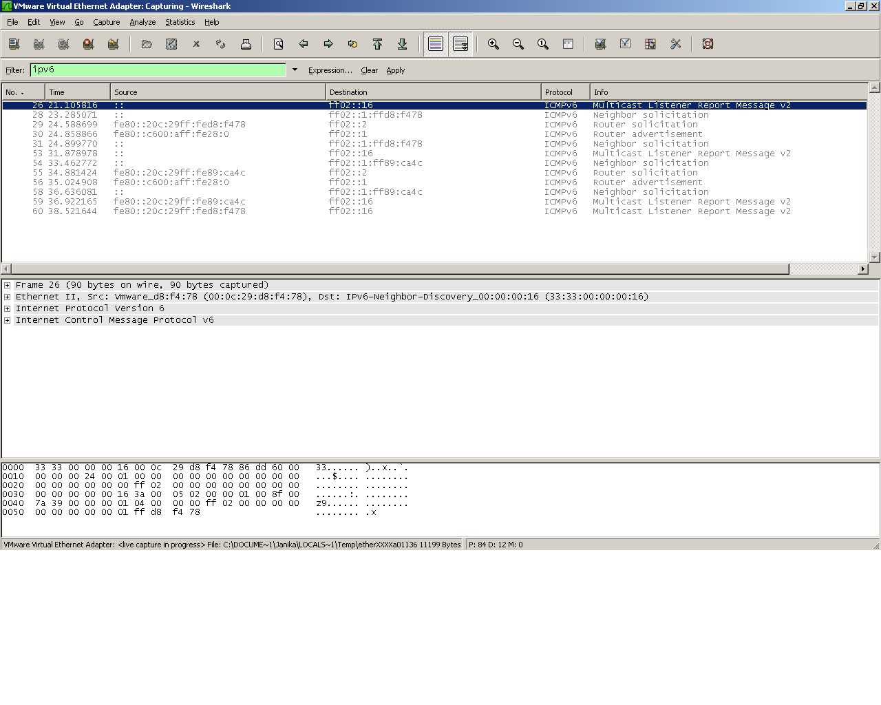Open the Find Packet dialog
Screen dimensions: 881x705
[278, 44]
